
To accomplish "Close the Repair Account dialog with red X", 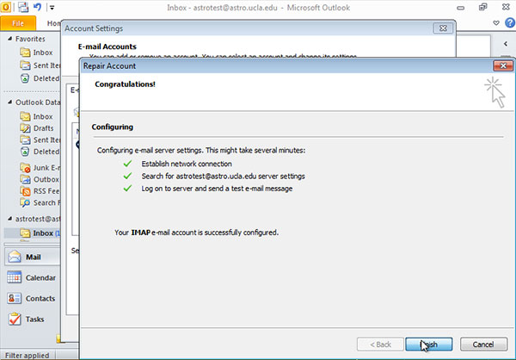I will click(503, 65).
